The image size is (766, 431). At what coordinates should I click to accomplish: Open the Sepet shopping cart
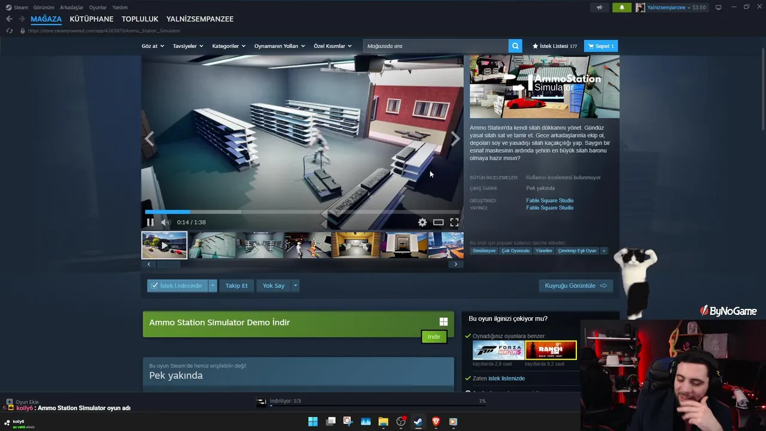pos(601,46)
